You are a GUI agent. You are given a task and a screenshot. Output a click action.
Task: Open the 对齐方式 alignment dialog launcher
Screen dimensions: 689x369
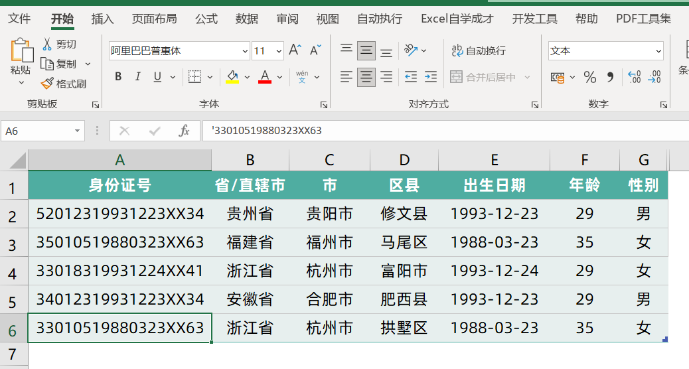pyautogui.click(x=535, y=105)
